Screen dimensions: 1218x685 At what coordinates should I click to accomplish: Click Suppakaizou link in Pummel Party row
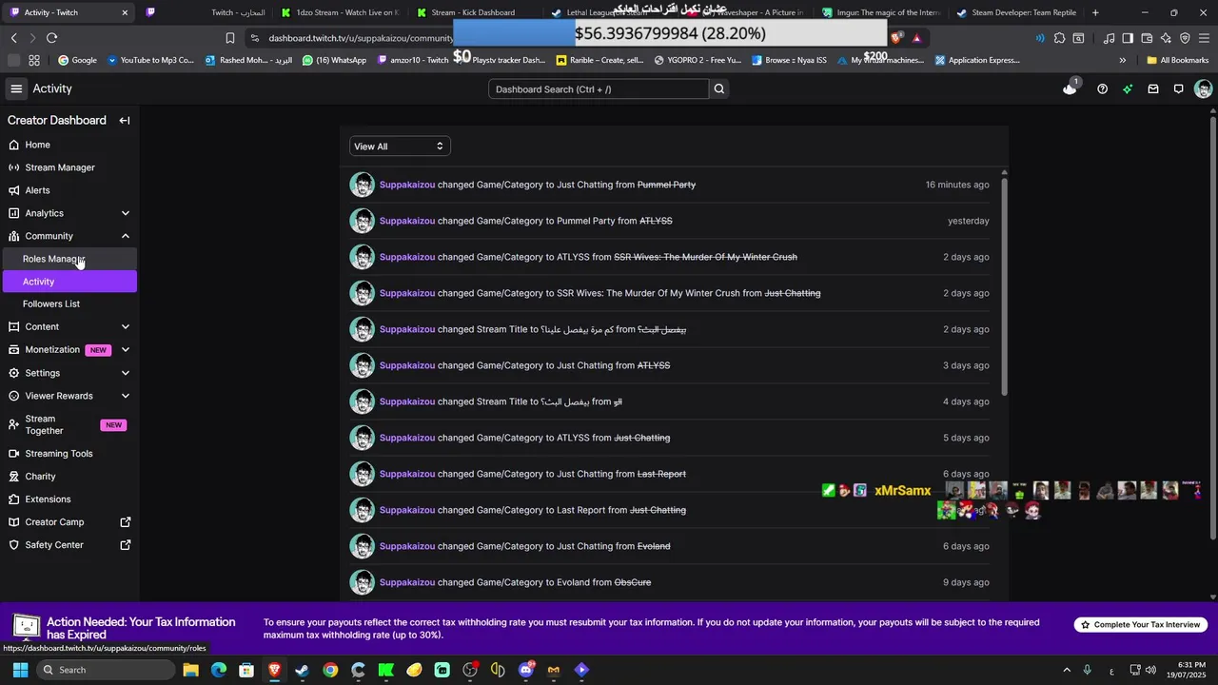tap(407, 221)
